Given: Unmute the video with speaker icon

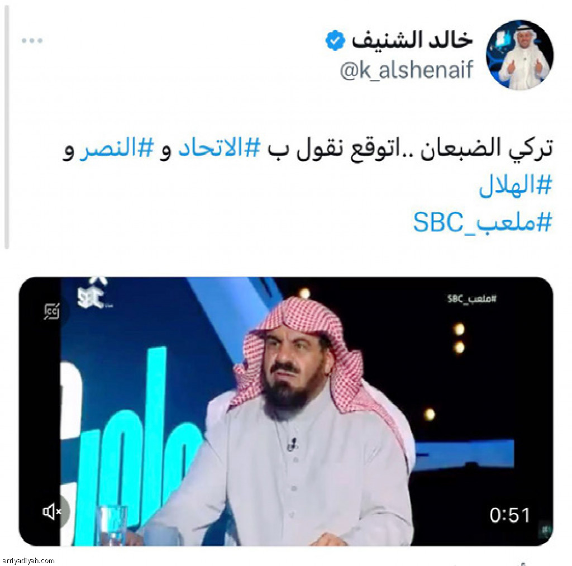Looking at the screenshot, I should click(53, 511).
